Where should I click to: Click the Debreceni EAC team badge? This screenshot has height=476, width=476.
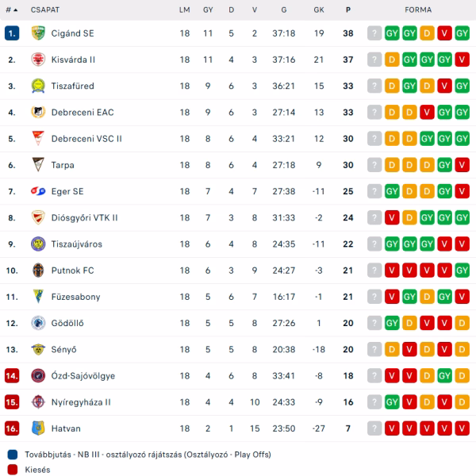[37, 112]
